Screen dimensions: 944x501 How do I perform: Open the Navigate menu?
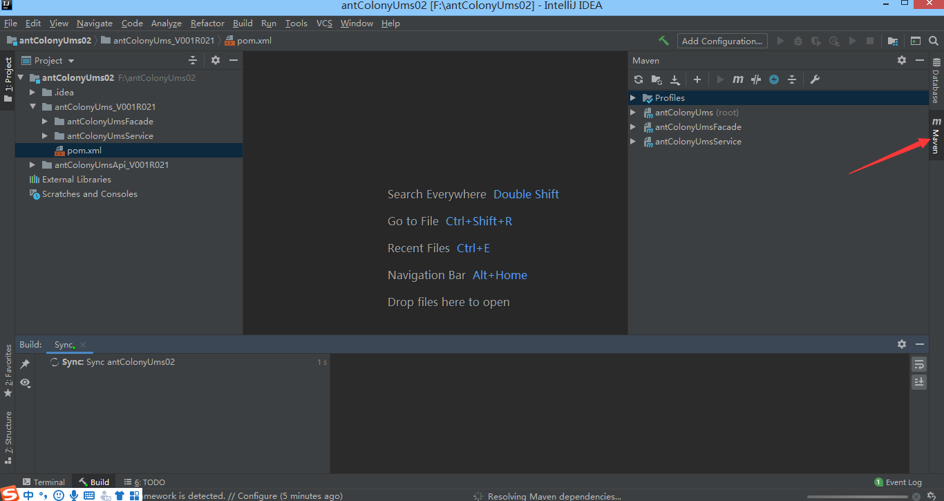(x=95, y=23)
